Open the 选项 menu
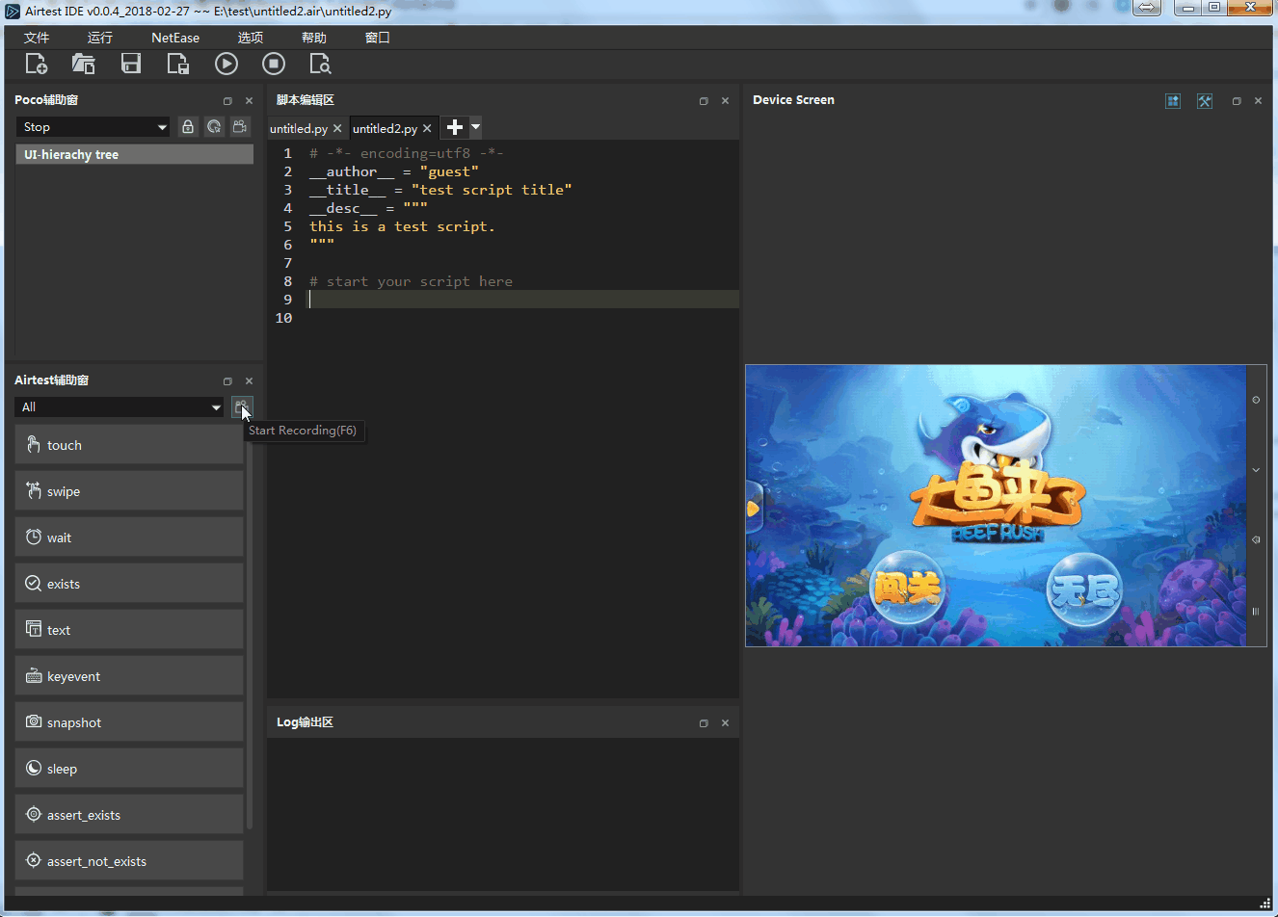The height and width of the screenshot is (917, 1278). click(x=251, y=38)
